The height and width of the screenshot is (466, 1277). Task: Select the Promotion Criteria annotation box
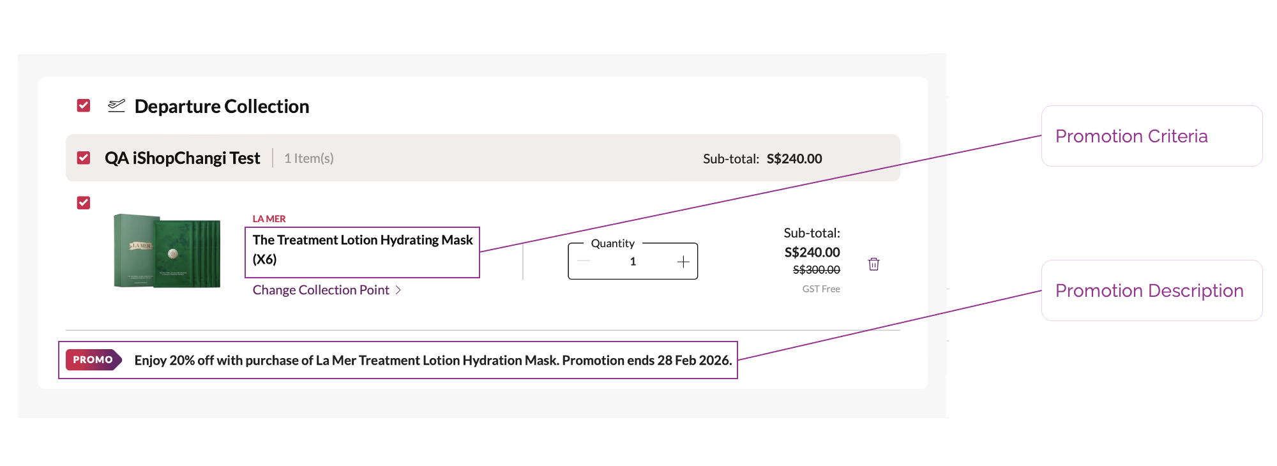1151,137
